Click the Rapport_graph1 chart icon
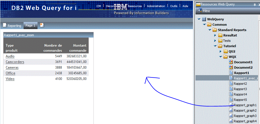The image size is (260, 124). (231, 105)
